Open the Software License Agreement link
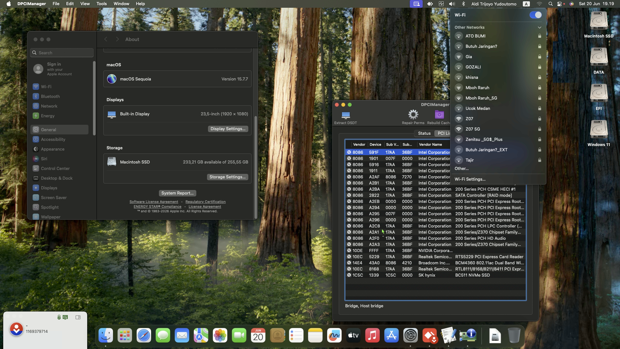This screenshot has width=620, height=349. (x=154, y=202)
